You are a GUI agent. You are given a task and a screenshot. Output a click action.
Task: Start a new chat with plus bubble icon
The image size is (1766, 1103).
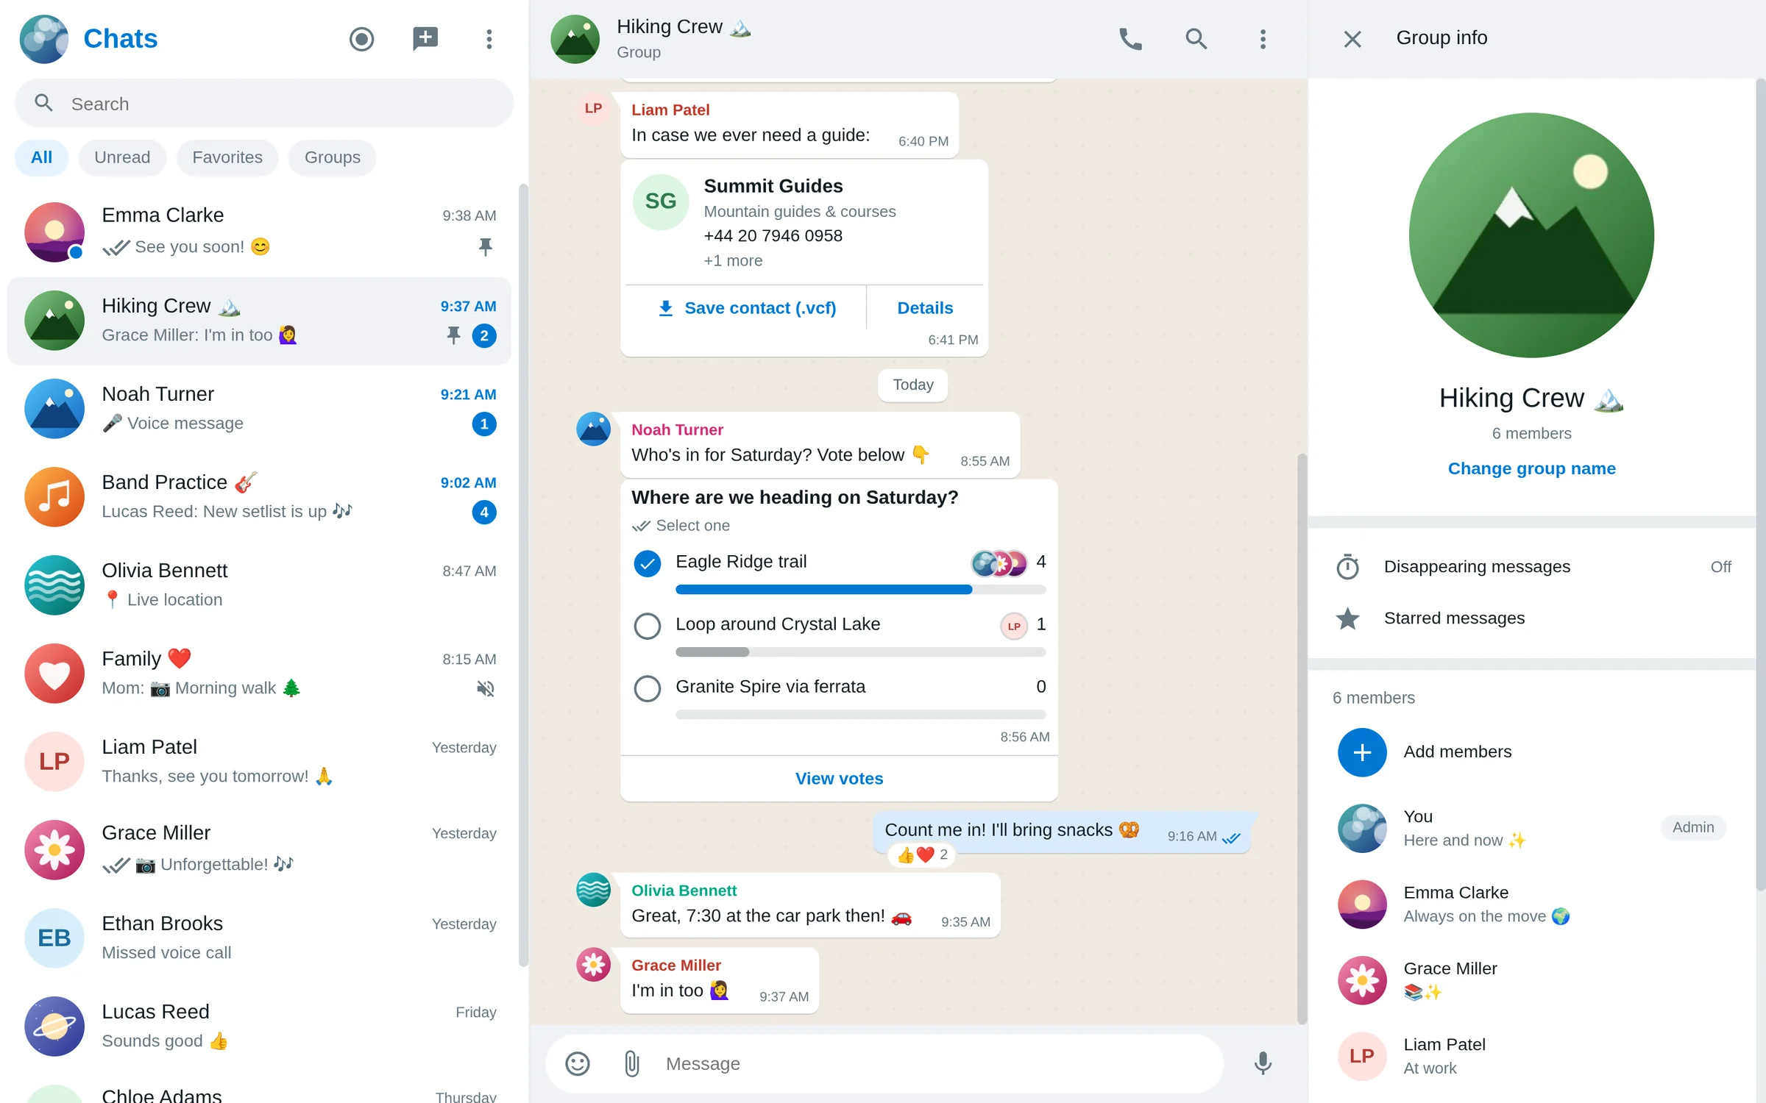pos(425,39)
